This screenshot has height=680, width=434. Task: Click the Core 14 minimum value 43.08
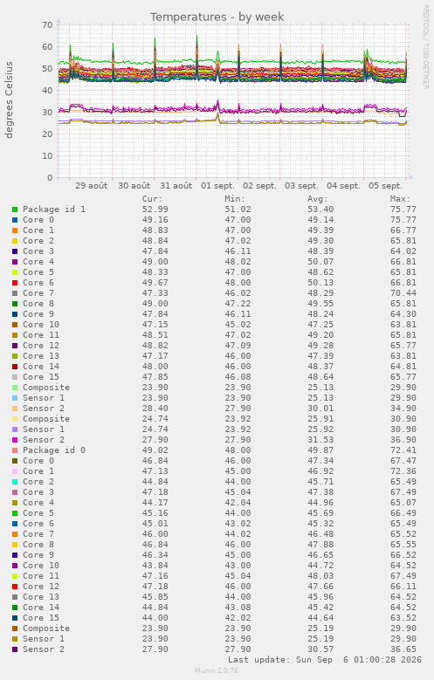(238, 608)
